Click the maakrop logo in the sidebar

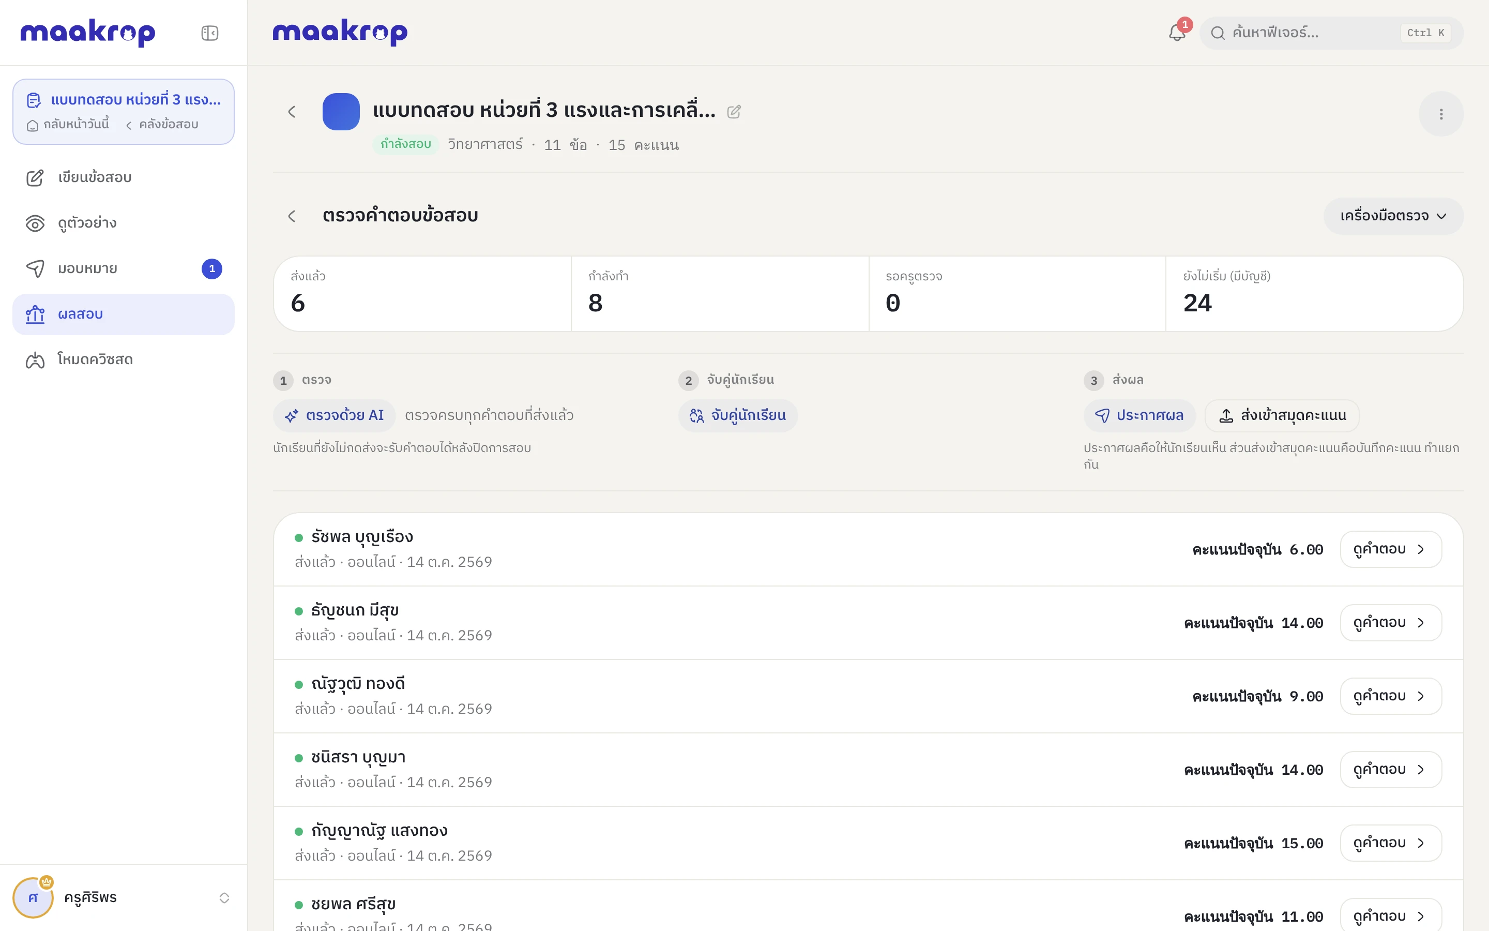click(x=88, y=33)
